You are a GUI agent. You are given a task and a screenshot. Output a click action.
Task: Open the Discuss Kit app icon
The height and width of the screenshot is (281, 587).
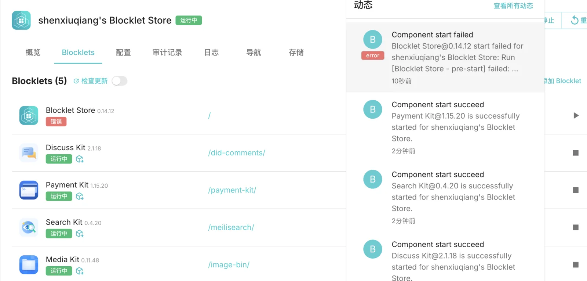pyautogui.click(x=29, y=153)
